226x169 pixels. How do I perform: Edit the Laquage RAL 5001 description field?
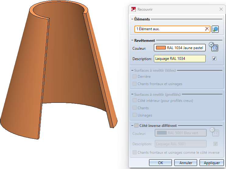coord(181,144)
